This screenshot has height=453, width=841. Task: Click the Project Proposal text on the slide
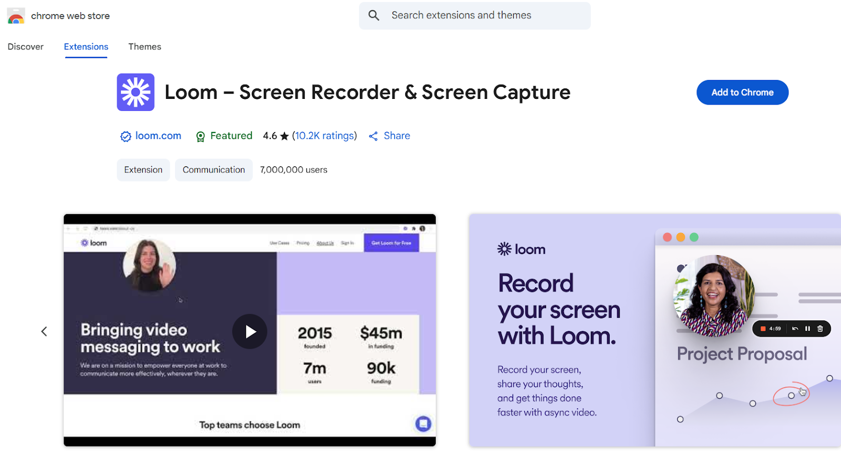point(742,354)
